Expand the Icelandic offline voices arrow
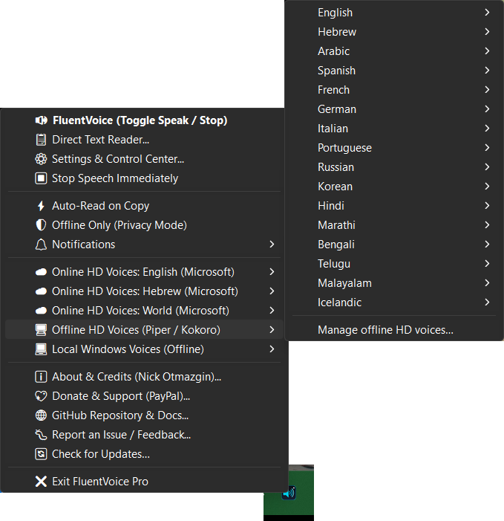The image size is (504, 521). click(487, 302)
